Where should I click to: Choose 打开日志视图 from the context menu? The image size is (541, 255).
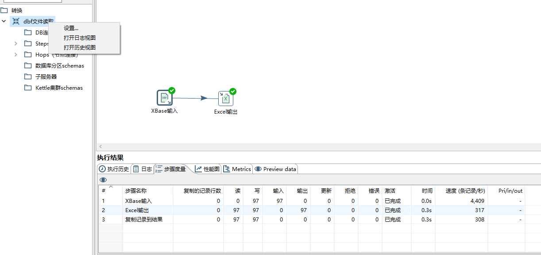pos(80,38)
